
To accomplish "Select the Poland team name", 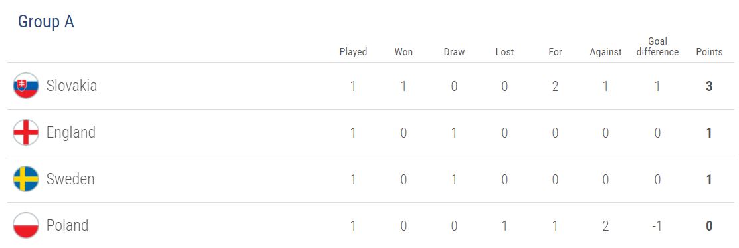I will tap(67, 225).
